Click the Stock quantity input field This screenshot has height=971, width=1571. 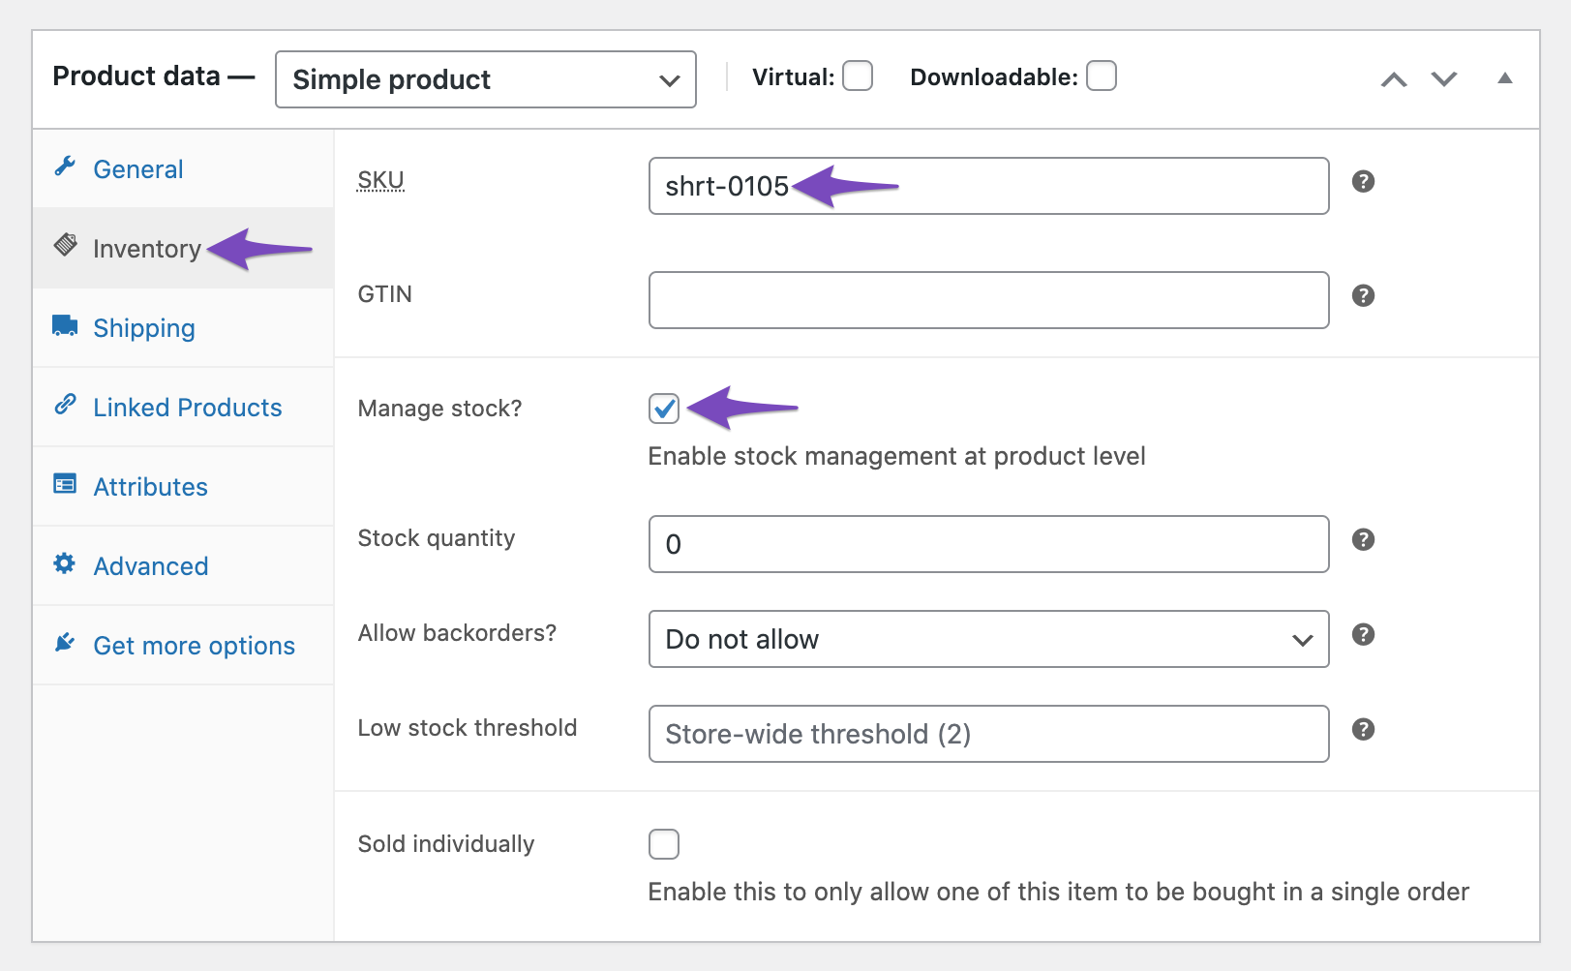[x=988, y=544]
